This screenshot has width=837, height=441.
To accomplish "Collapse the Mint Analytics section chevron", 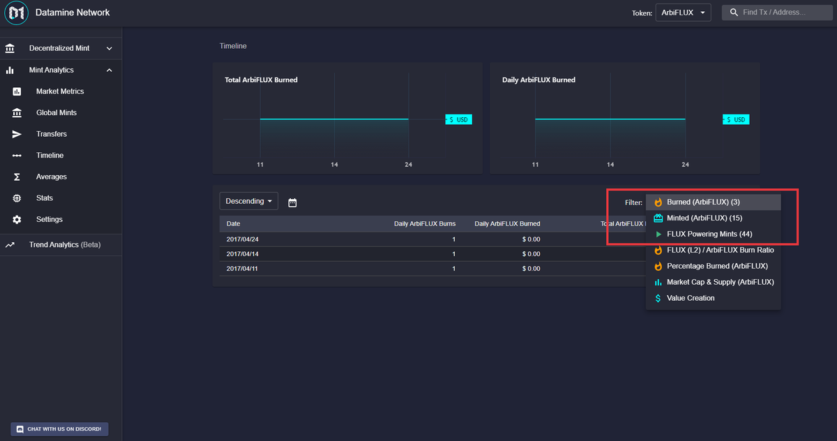I will click(109, 70).
